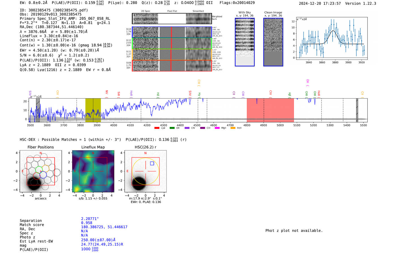This screenshot has width=396, height=269.
Task: Click the magenta MgII legend swatch
Action: click(217, 128)
